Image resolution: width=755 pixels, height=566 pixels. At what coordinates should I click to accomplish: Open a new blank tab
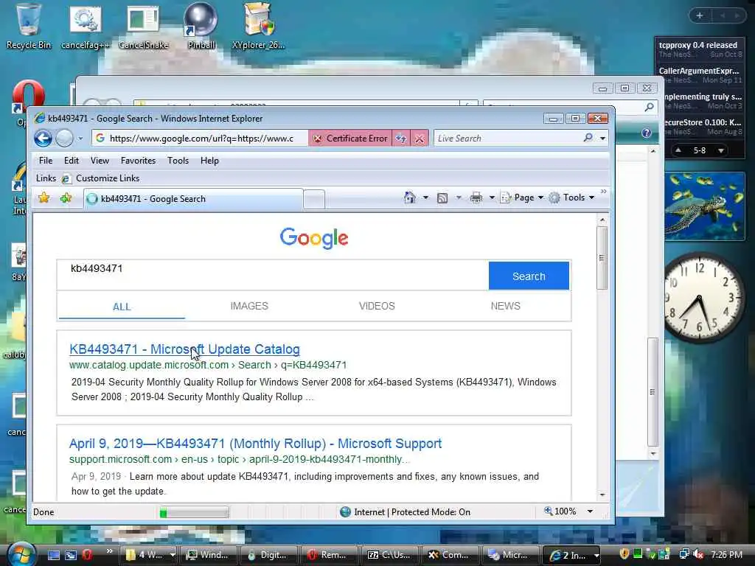pos(314,199)
